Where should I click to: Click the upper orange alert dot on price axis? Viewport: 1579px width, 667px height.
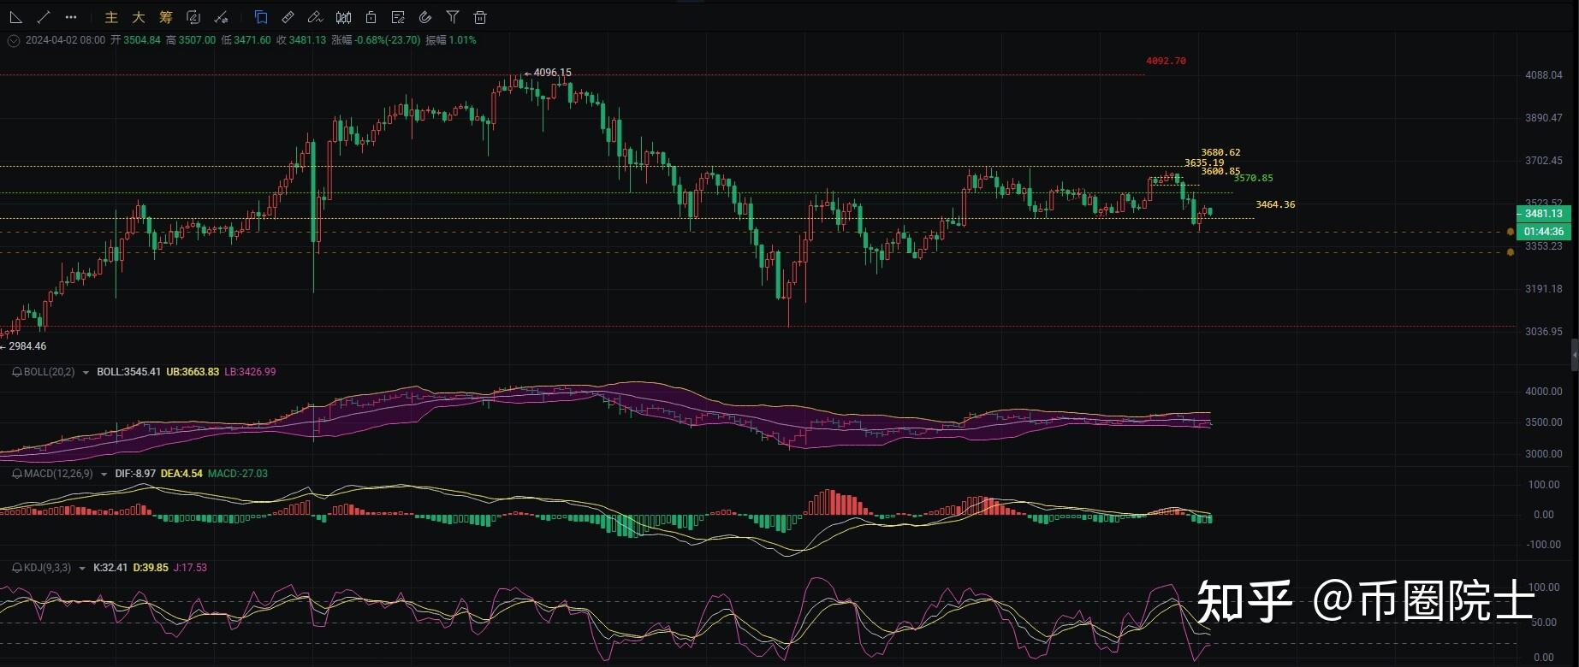[x=1511, y=232]
